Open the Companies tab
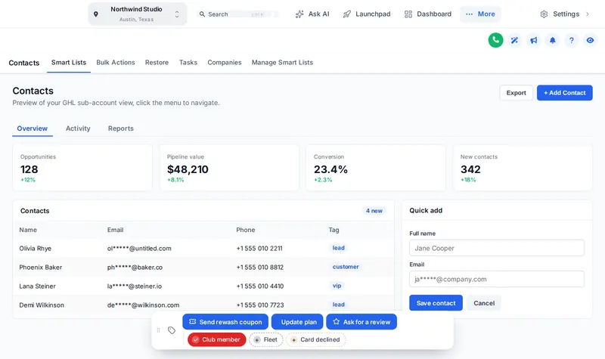Viewport: 605px width, 359px height. [x=224, y=63]
